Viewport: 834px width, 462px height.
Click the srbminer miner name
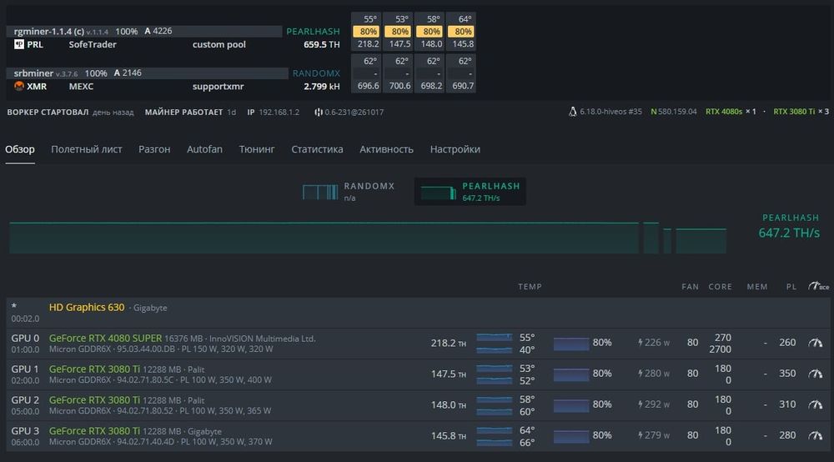tap(33, 73)
